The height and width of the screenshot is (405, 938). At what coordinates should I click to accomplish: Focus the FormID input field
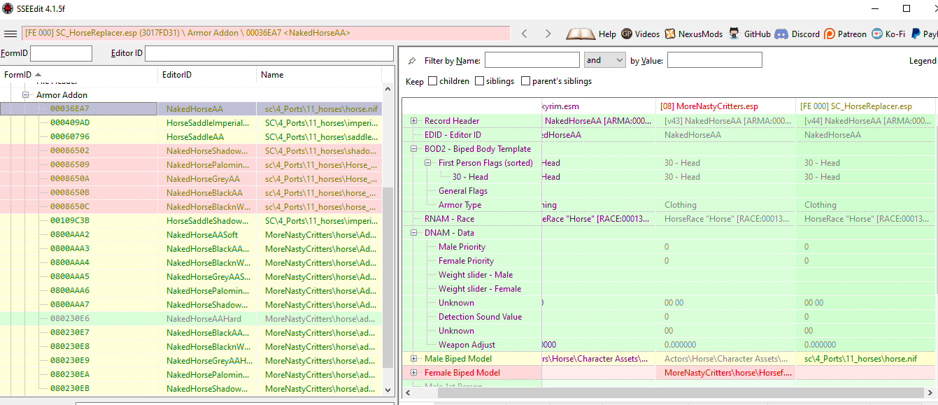[x=61, y=53]
